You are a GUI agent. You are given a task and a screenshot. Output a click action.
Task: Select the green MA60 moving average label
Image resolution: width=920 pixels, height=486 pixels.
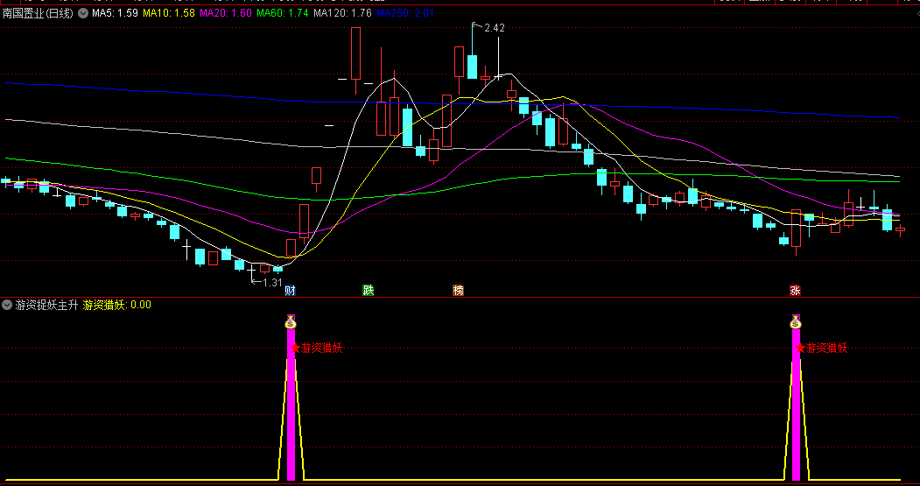[283, 13]
